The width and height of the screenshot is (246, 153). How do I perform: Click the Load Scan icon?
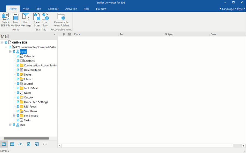45,17
